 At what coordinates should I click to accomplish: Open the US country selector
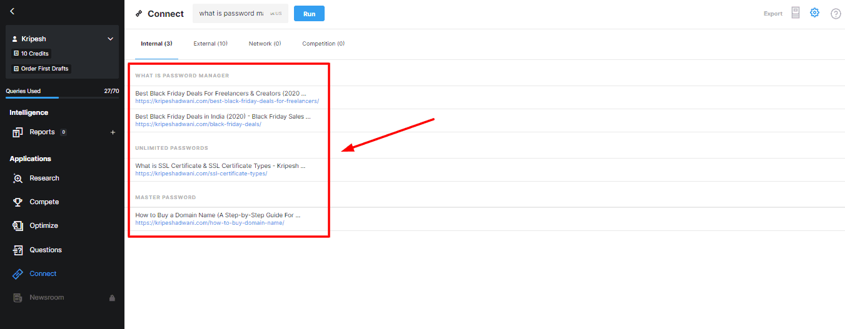click(x=276, y=14)
